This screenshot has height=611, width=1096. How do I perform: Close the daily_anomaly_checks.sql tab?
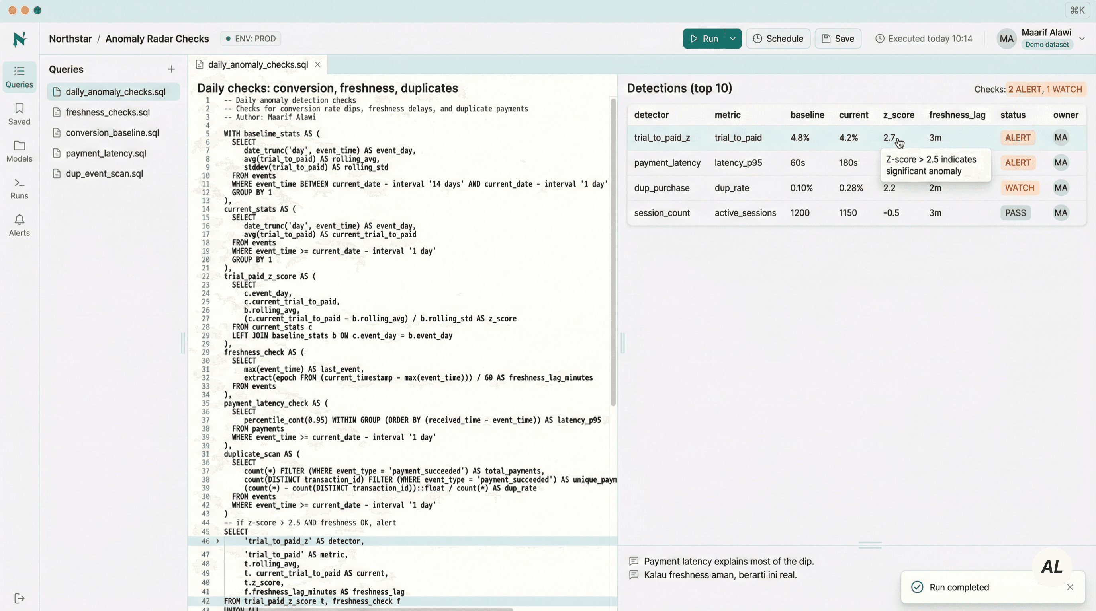(317, 64)
